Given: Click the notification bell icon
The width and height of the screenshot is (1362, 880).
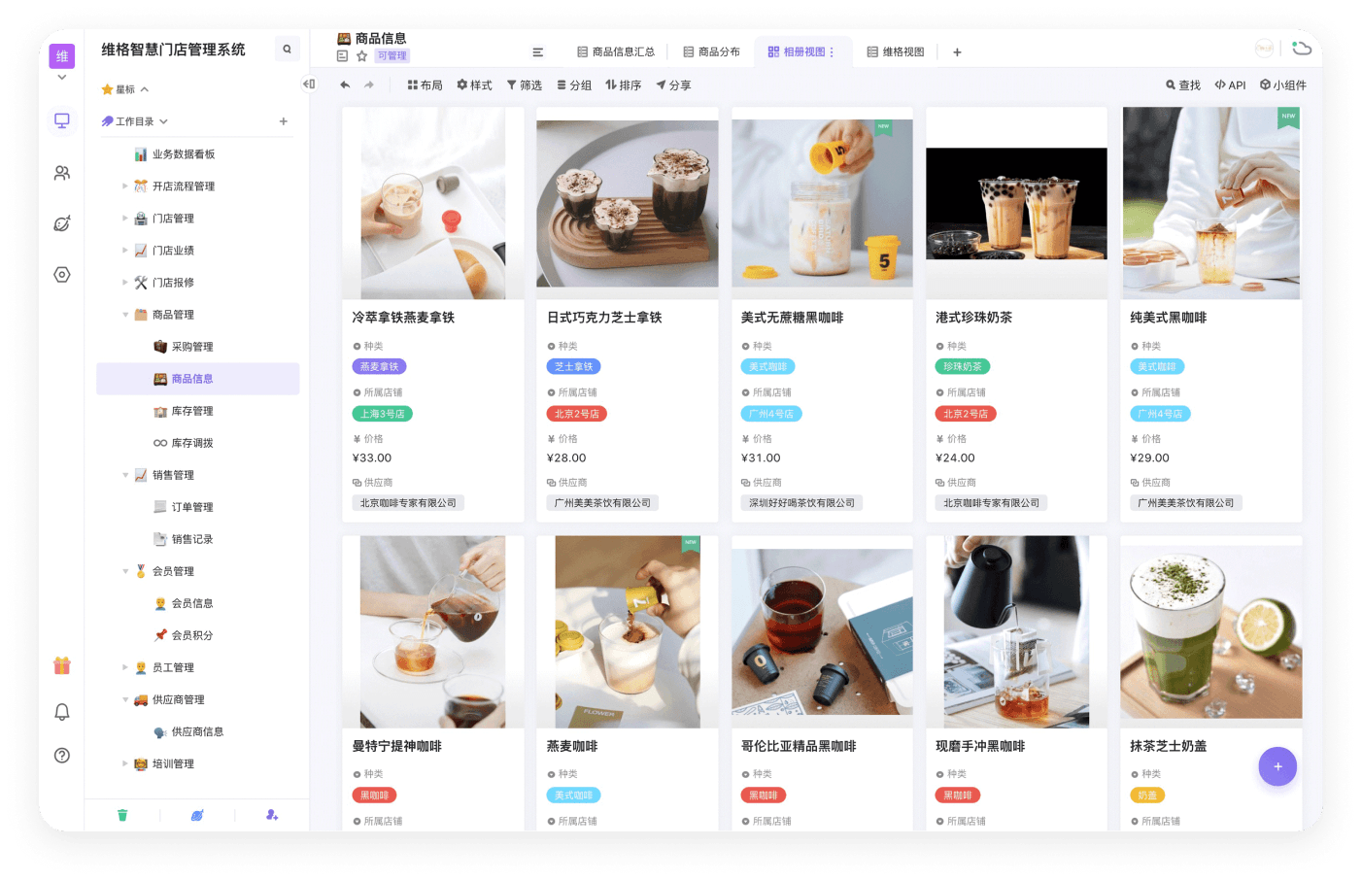Looking at the screenshot, I should (x=61, y=712).
